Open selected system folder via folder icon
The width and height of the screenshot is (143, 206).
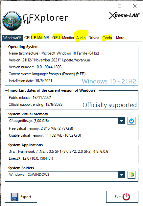pos(131,175)
